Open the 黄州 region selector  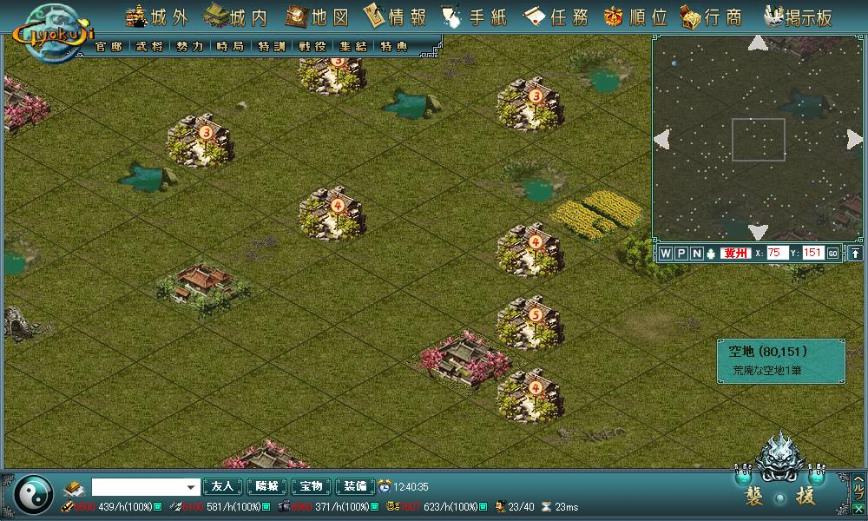(736, 253)
